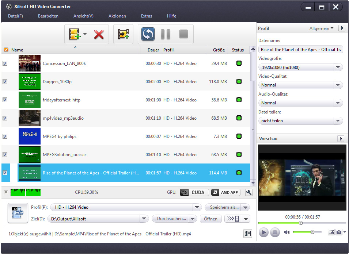Viewport: 349px width, 254px height.
Task: Click the log list icon in status bar
Action: pos(248,234)
